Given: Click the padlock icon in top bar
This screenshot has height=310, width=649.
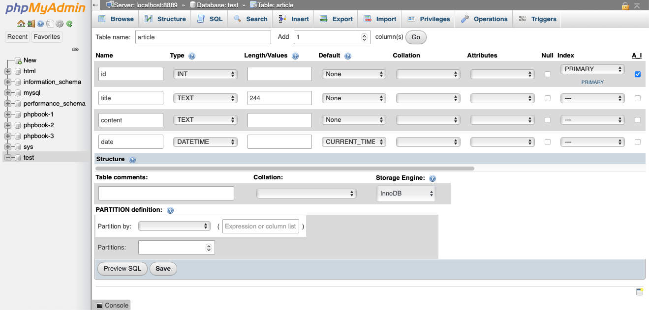Looking at the screenshot, I should (625, 5).
